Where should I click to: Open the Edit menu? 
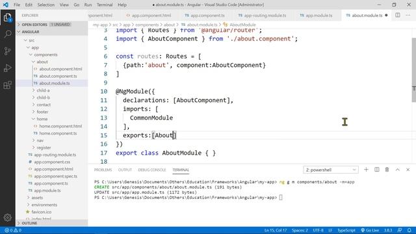pos(29,5)
